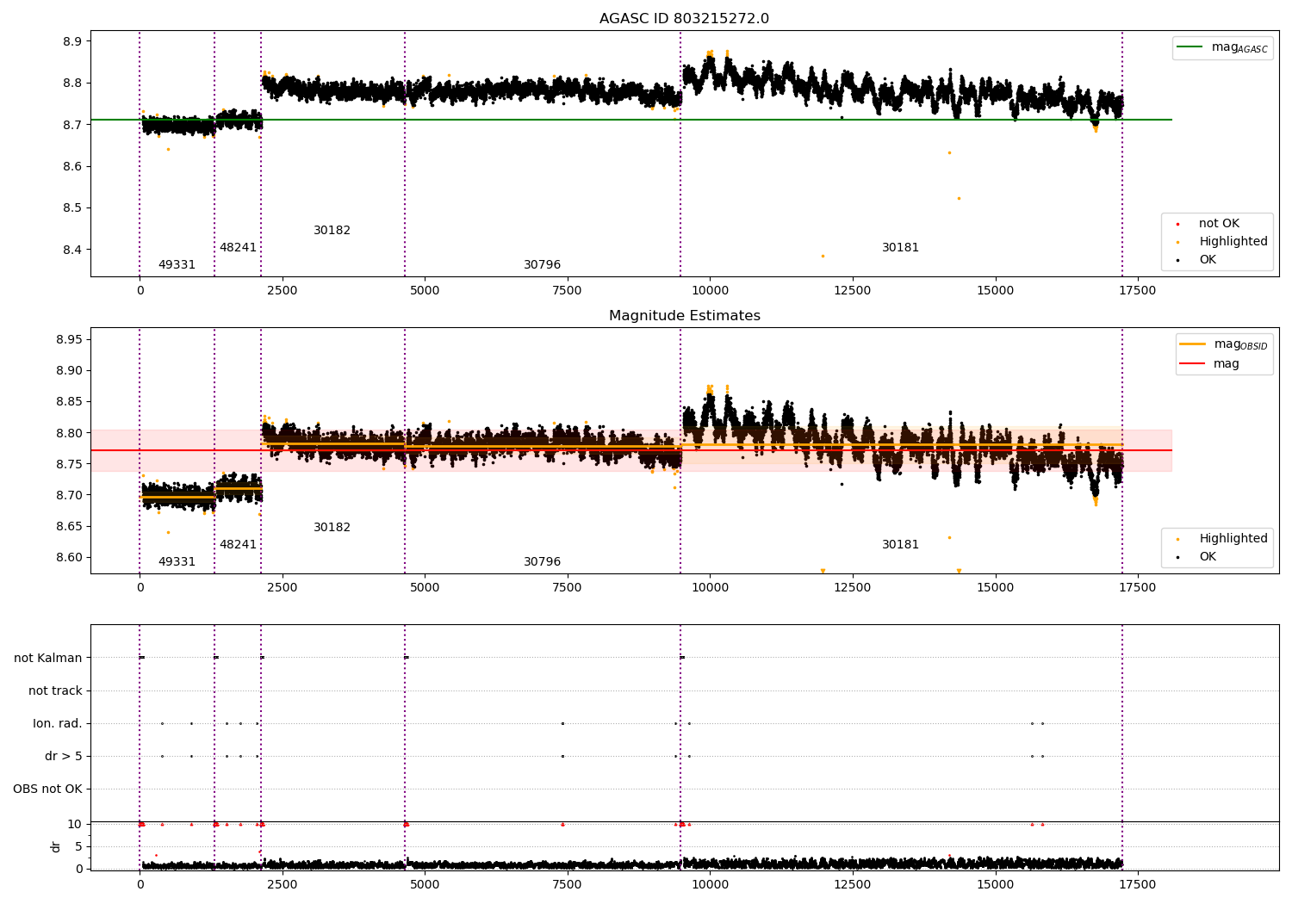
Task: Click the 8.75 y-axis tick label
Action: point(69,465)
